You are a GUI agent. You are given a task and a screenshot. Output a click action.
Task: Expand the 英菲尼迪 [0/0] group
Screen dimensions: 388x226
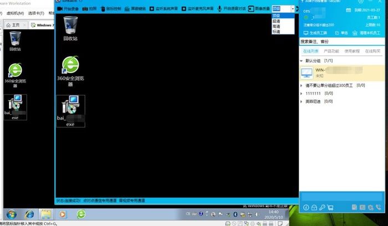coord(302,101)
